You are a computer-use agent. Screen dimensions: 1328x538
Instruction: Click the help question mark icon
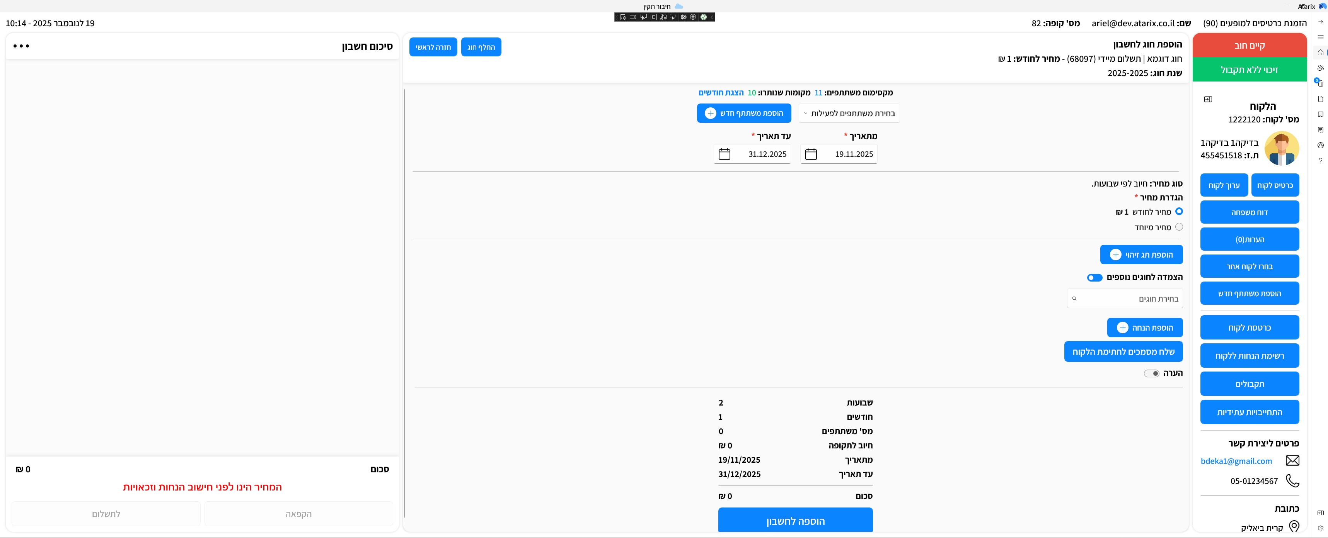pos(1320,161)
